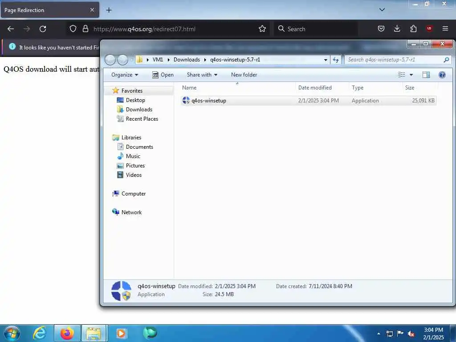Open the Organize menu
Viewport: 456px width, 342px height.
click(x=125, y=75)
